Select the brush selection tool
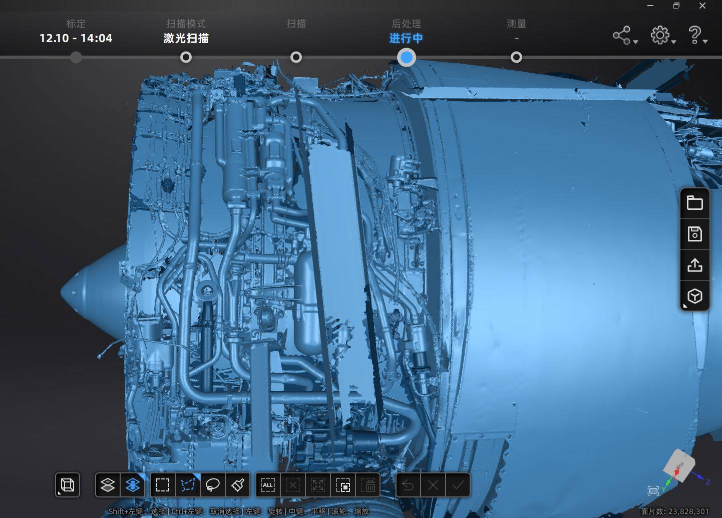Image resolution: width=722 pixels, height=518 pixels. point(238,485)
